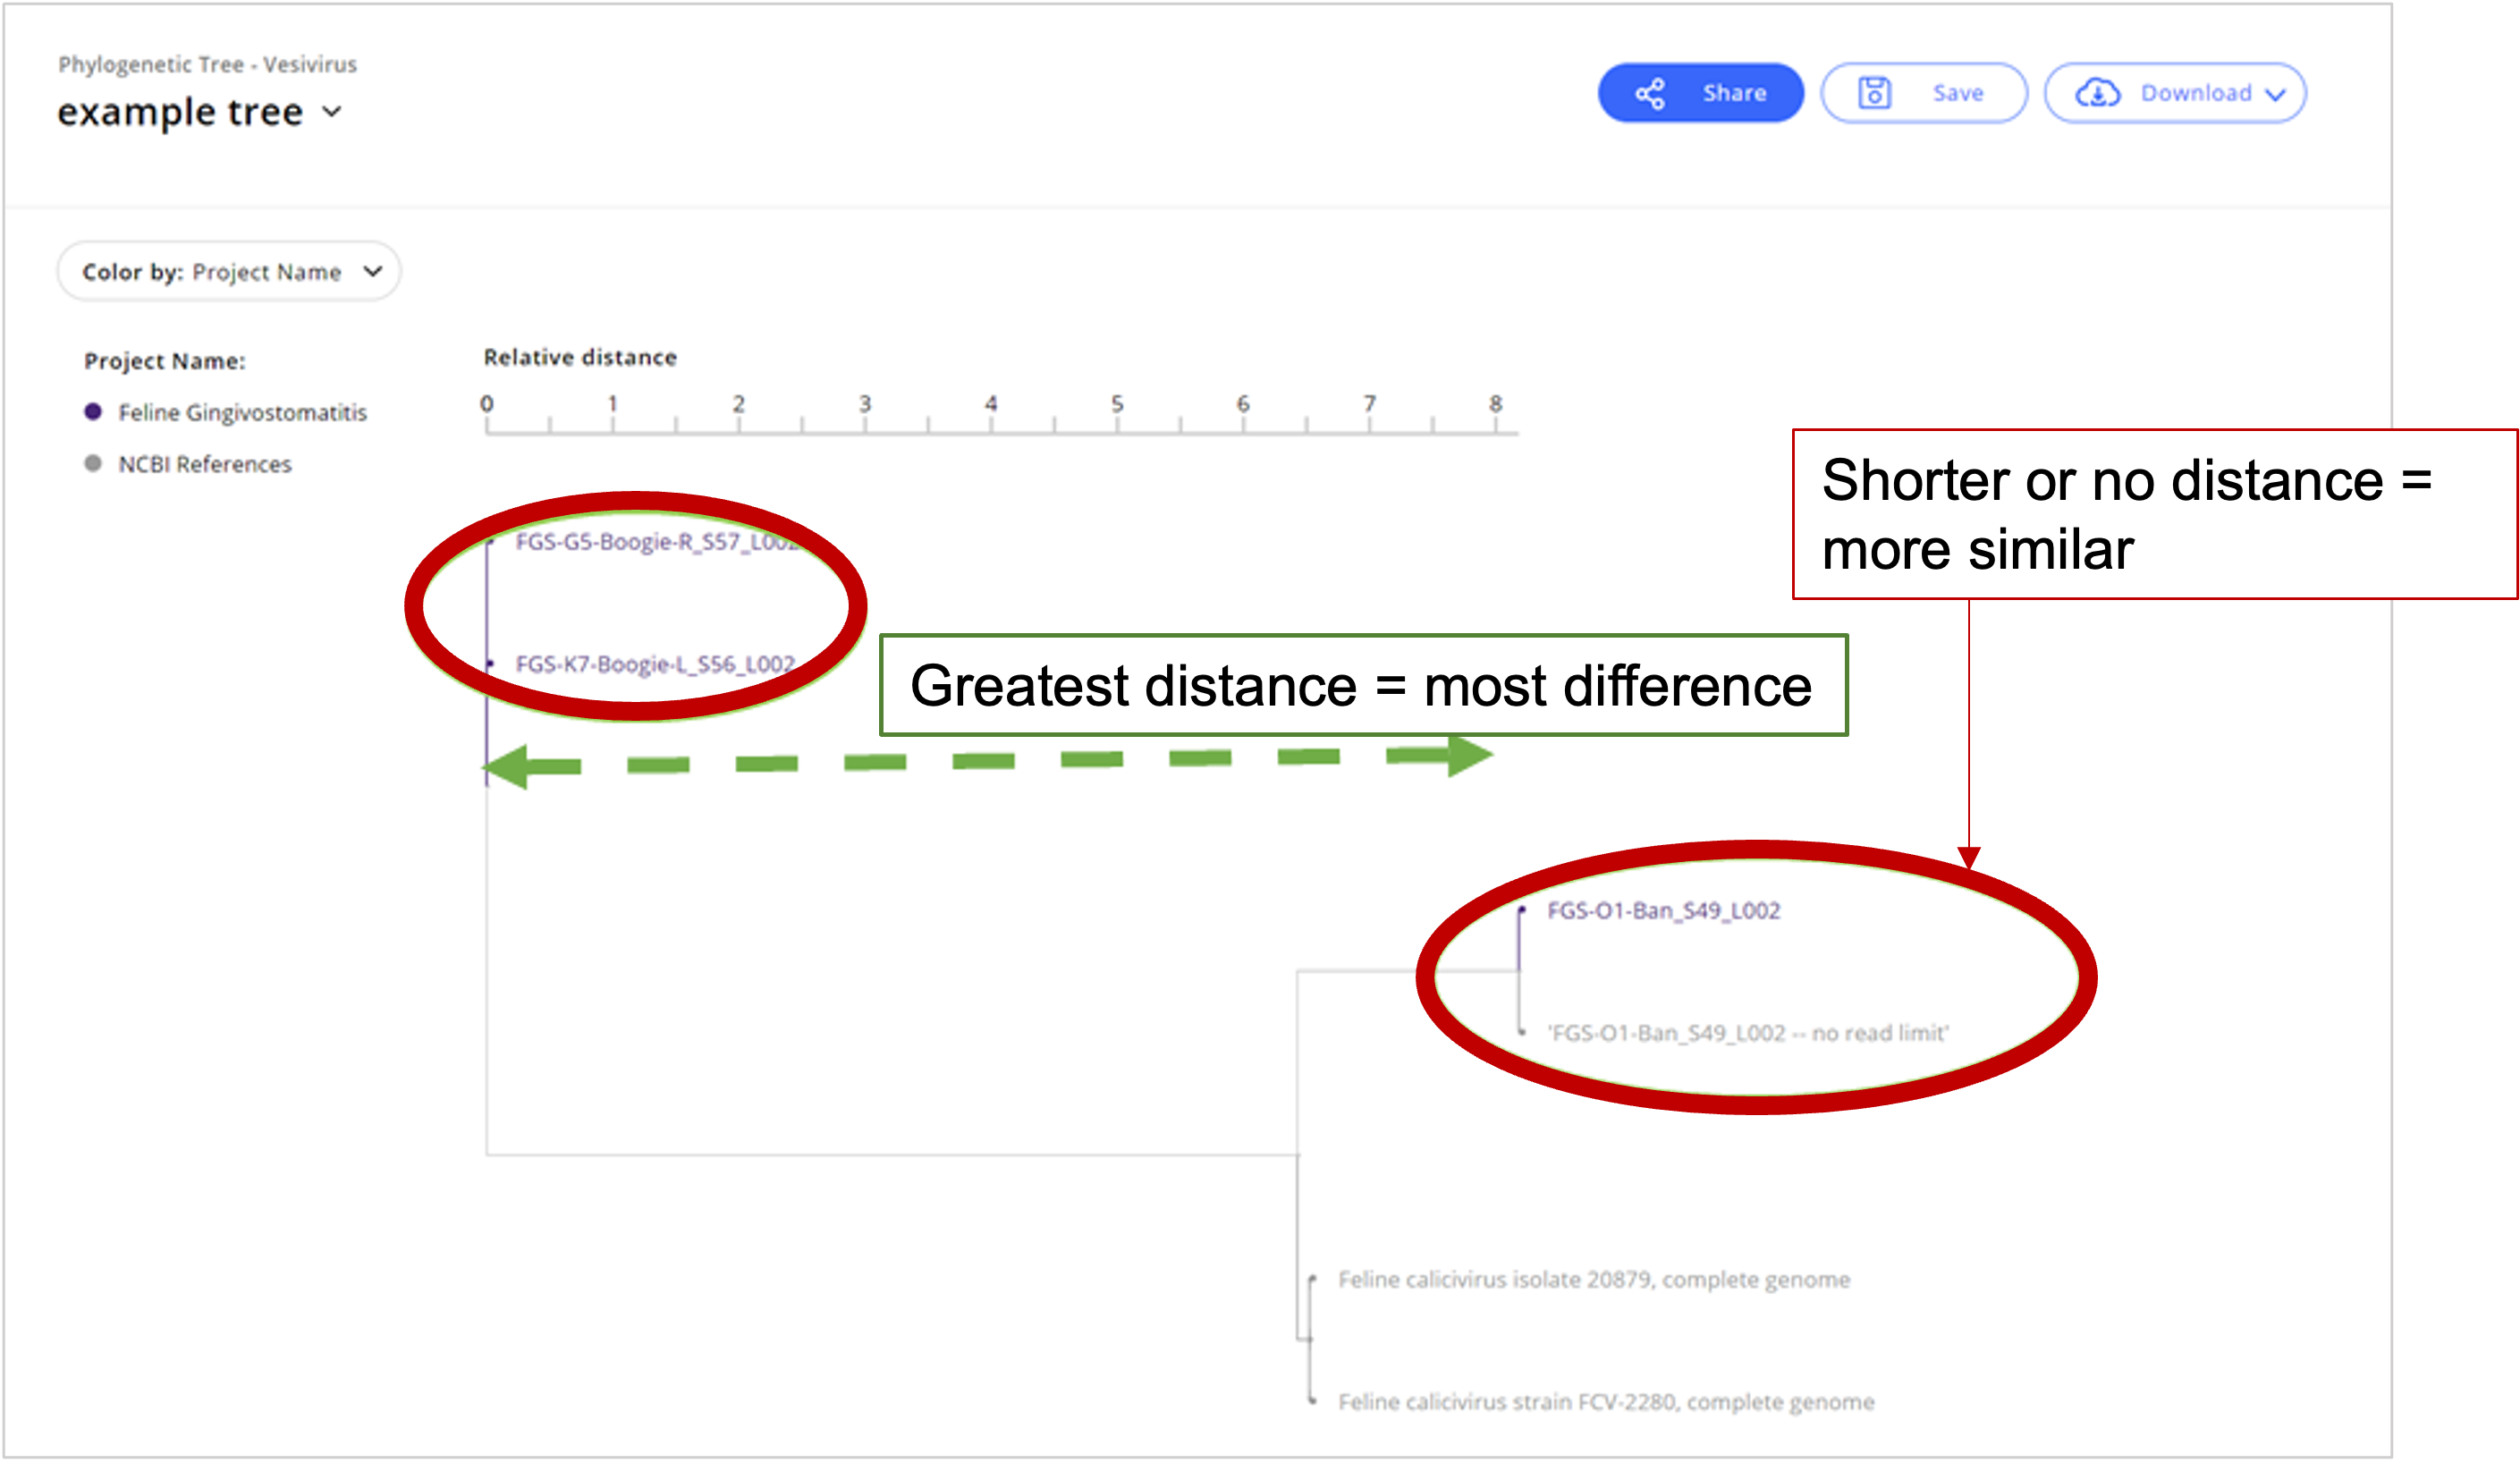
Task: Select Feline calicivirus isolate 20879 genome
Action: point(1593,1279)
